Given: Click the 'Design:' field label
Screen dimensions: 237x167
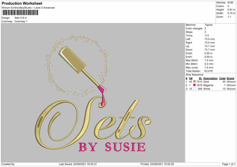Looking at the screenshot, I should coord(6,18).
